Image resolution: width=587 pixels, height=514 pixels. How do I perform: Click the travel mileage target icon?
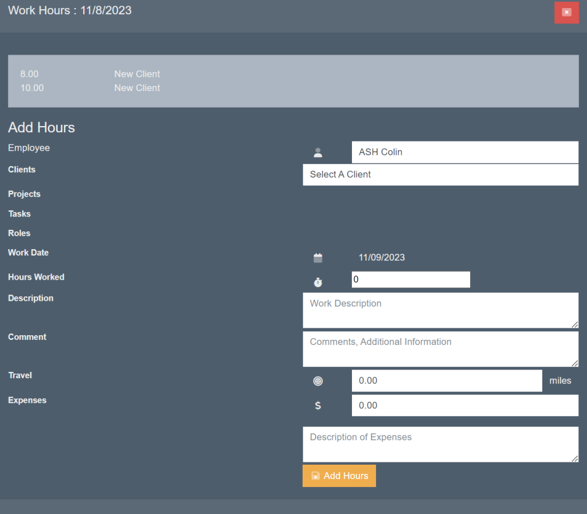tap(318, 381)
